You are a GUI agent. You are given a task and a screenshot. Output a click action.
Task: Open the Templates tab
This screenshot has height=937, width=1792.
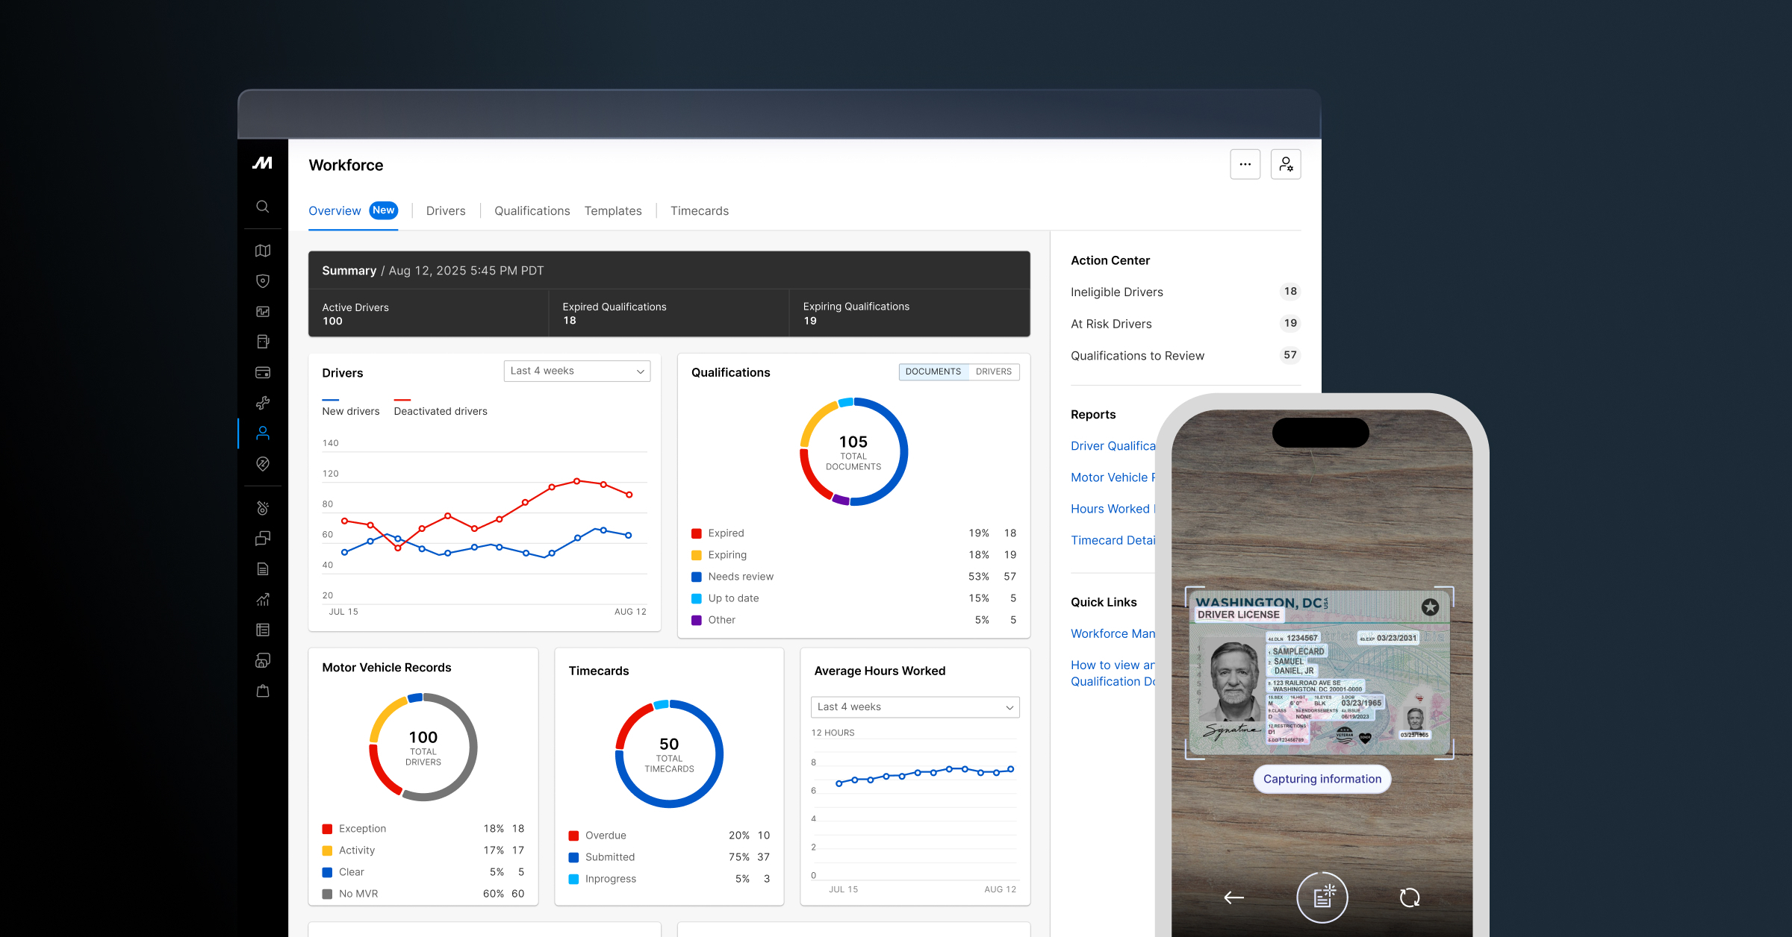(612, 211)
